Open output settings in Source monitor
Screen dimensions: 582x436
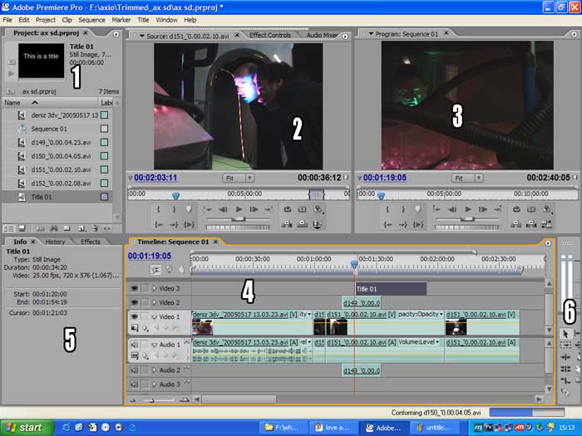tap(318, 209)
